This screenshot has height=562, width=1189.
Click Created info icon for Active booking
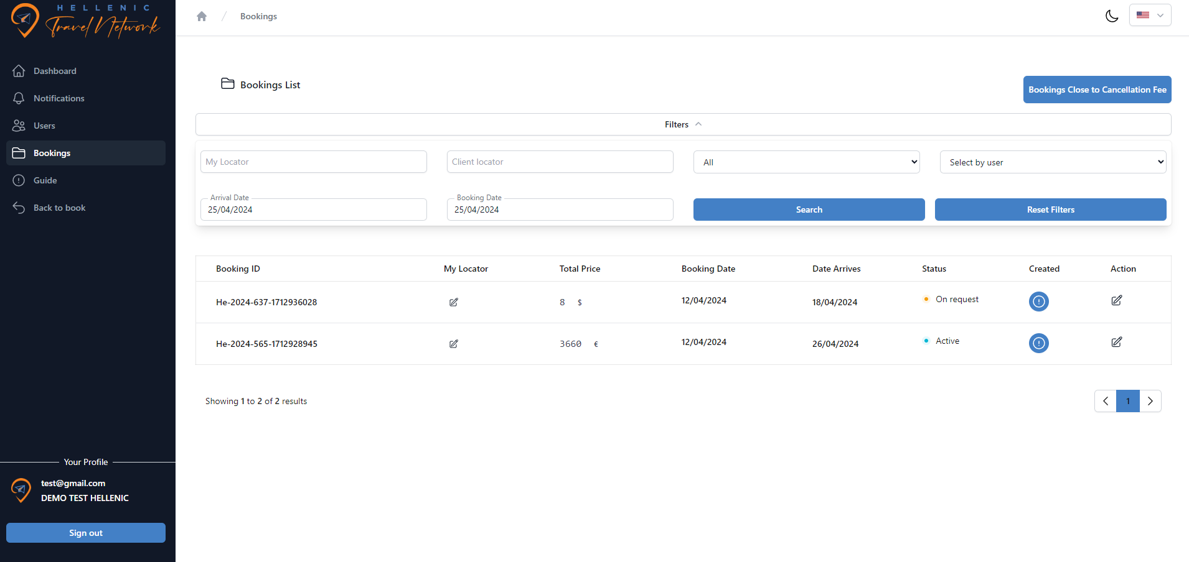tap(1038, 343)
